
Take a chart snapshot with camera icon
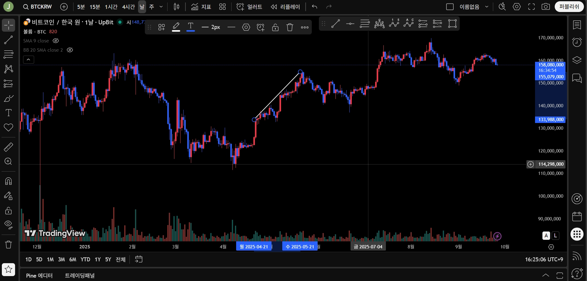pyautogui.click(x=545, y=7)
